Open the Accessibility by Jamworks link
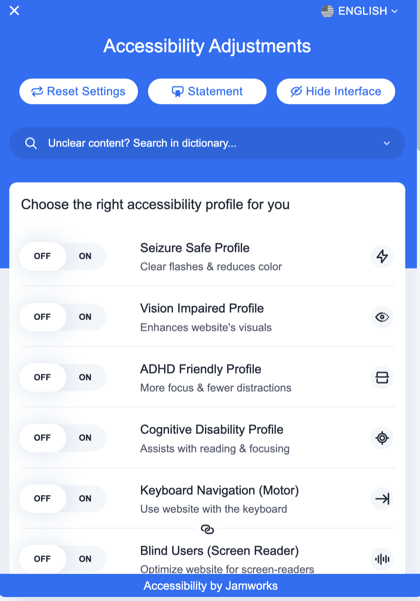420x601 pixels. point(210,586)
